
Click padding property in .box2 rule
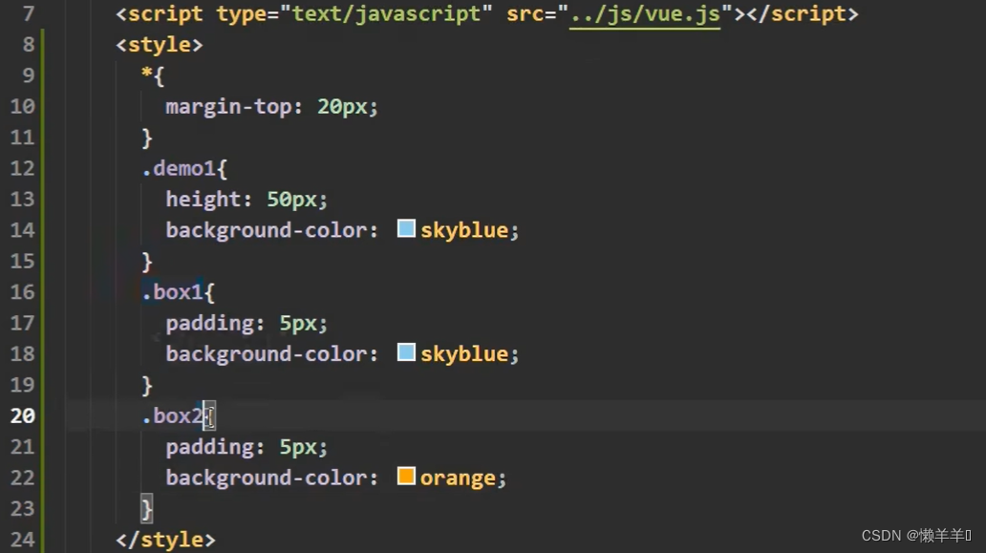coord(209,447)
